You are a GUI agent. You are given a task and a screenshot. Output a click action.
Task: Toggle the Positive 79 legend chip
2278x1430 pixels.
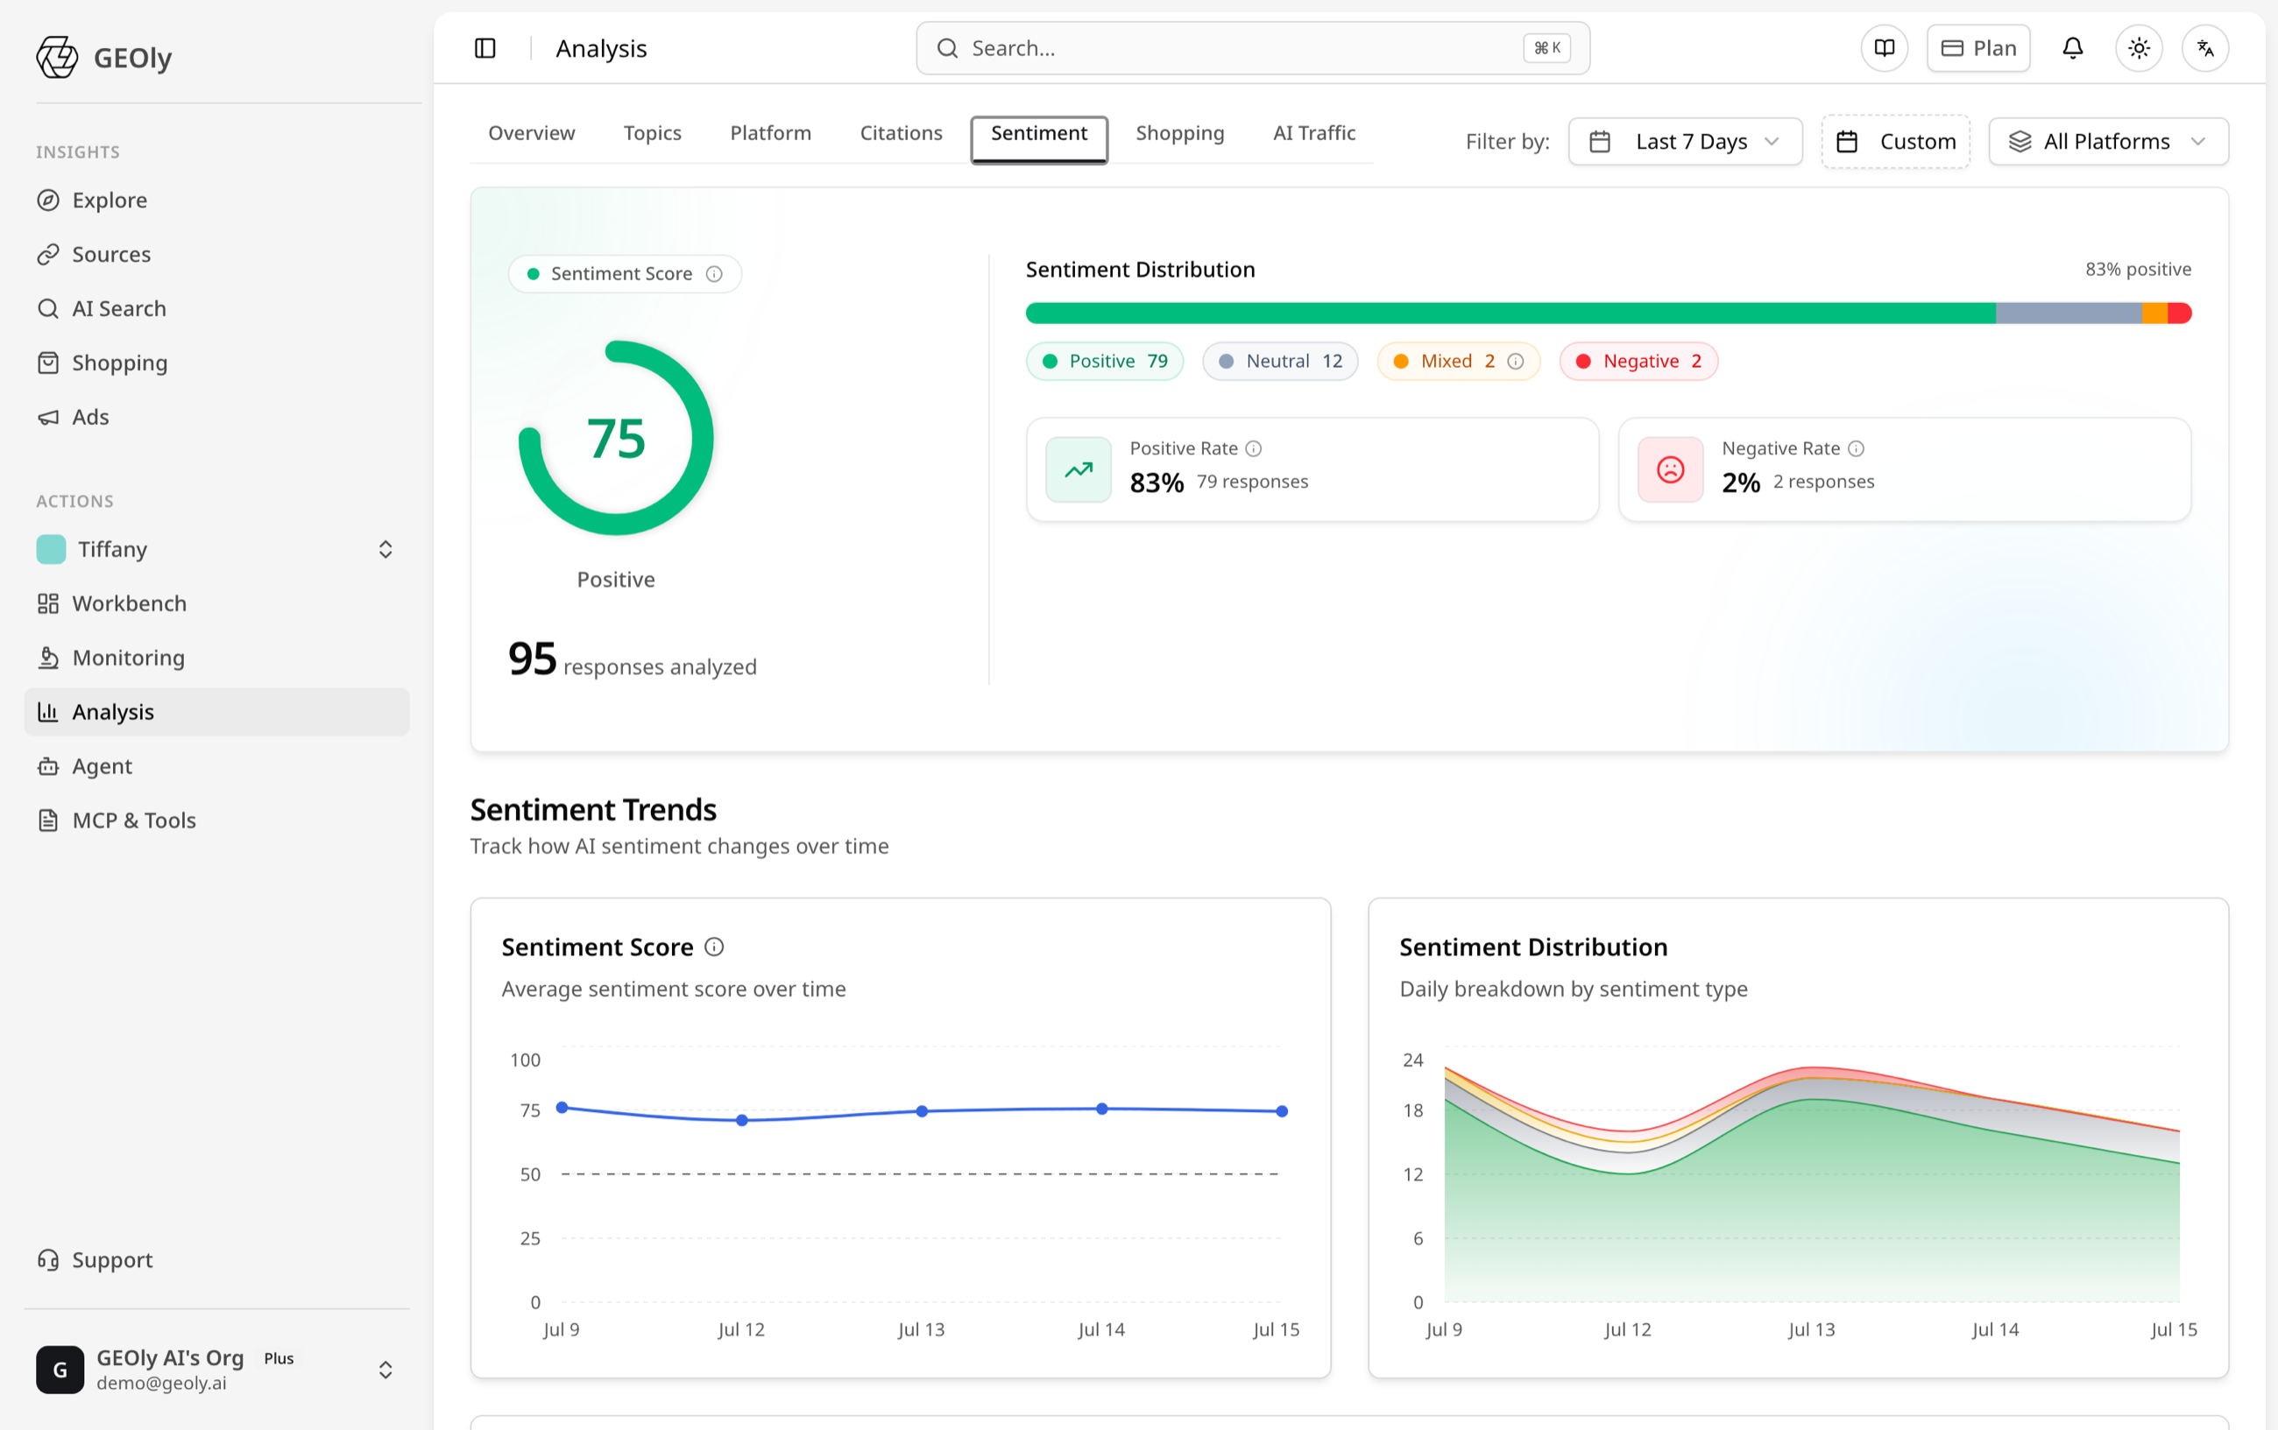1104,362
